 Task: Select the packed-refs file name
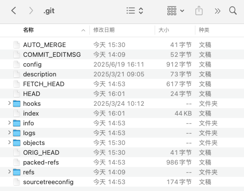click(41, 163)
